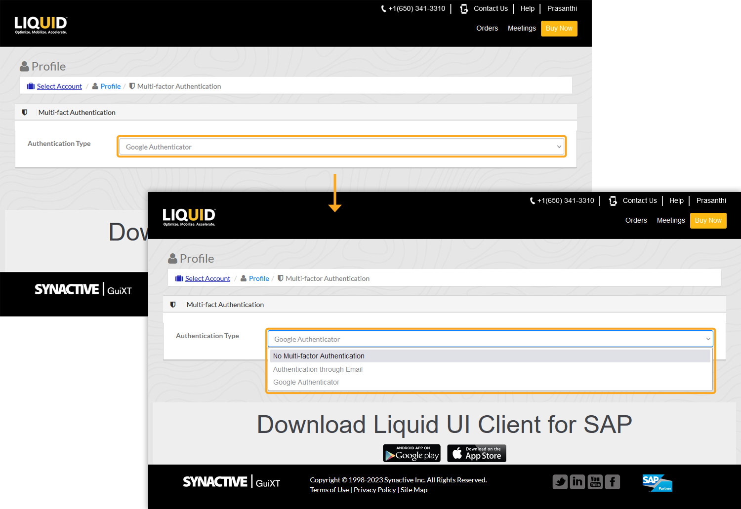Click Prasanthi user name in back window

click(562, 8)
